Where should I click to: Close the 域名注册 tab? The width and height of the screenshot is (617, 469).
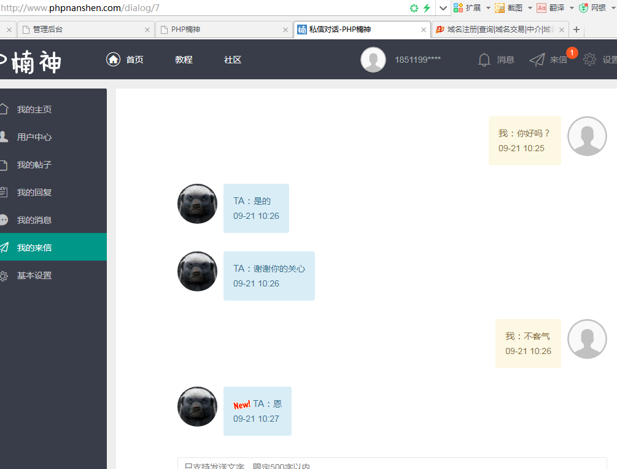562,30
